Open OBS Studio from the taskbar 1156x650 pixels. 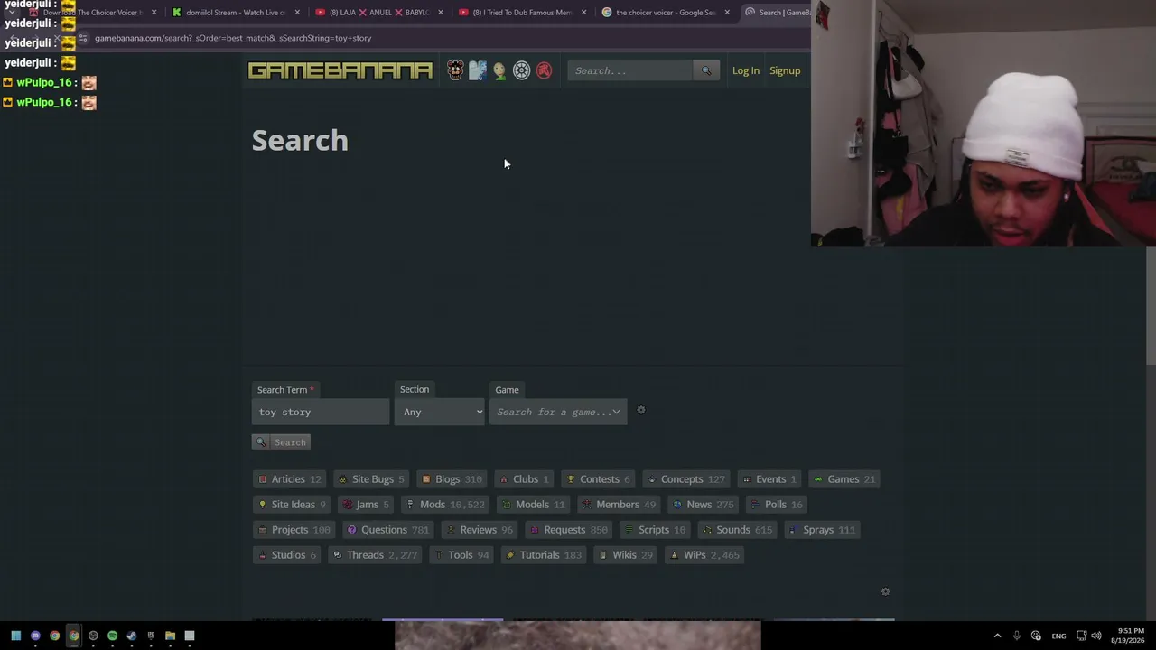click(93, 636)
